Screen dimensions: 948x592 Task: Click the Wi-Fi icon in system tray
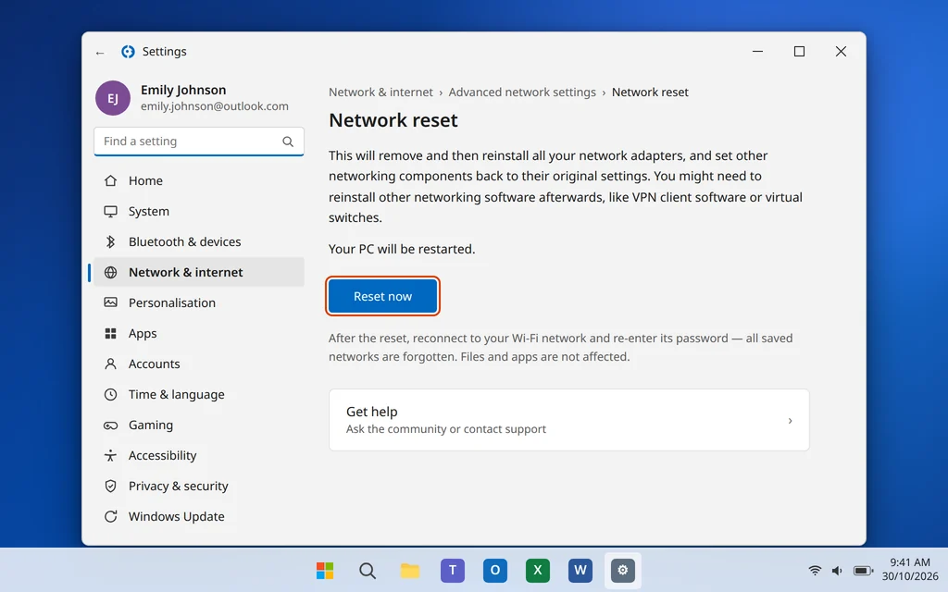point(815,570)
